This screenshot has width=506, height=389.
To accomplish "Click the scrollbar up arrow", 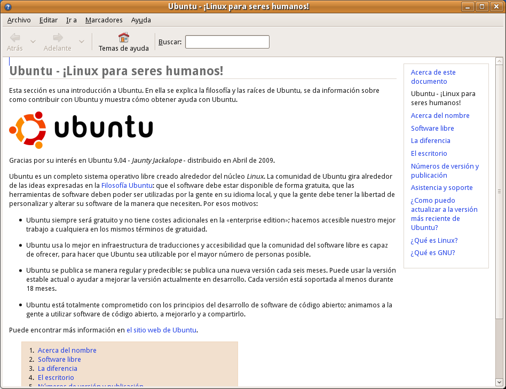I will tap(499, 61).
